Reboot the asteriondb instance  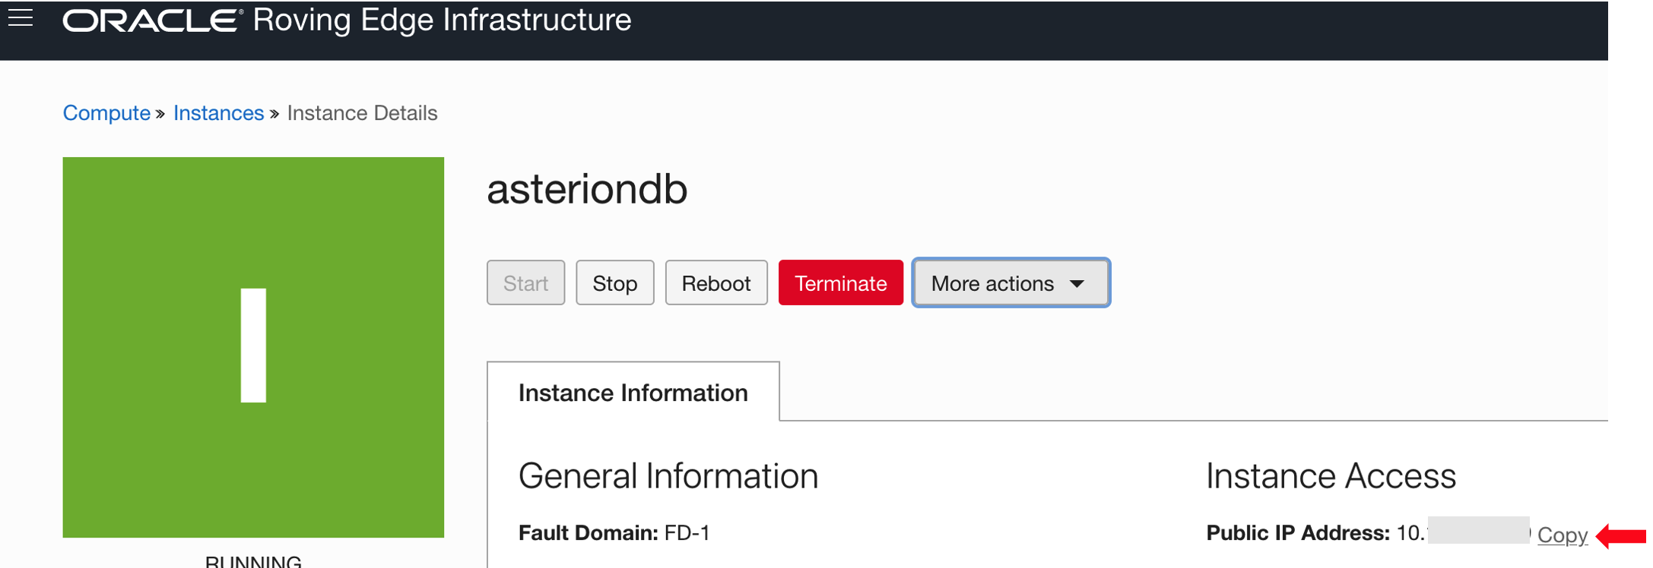715,282
